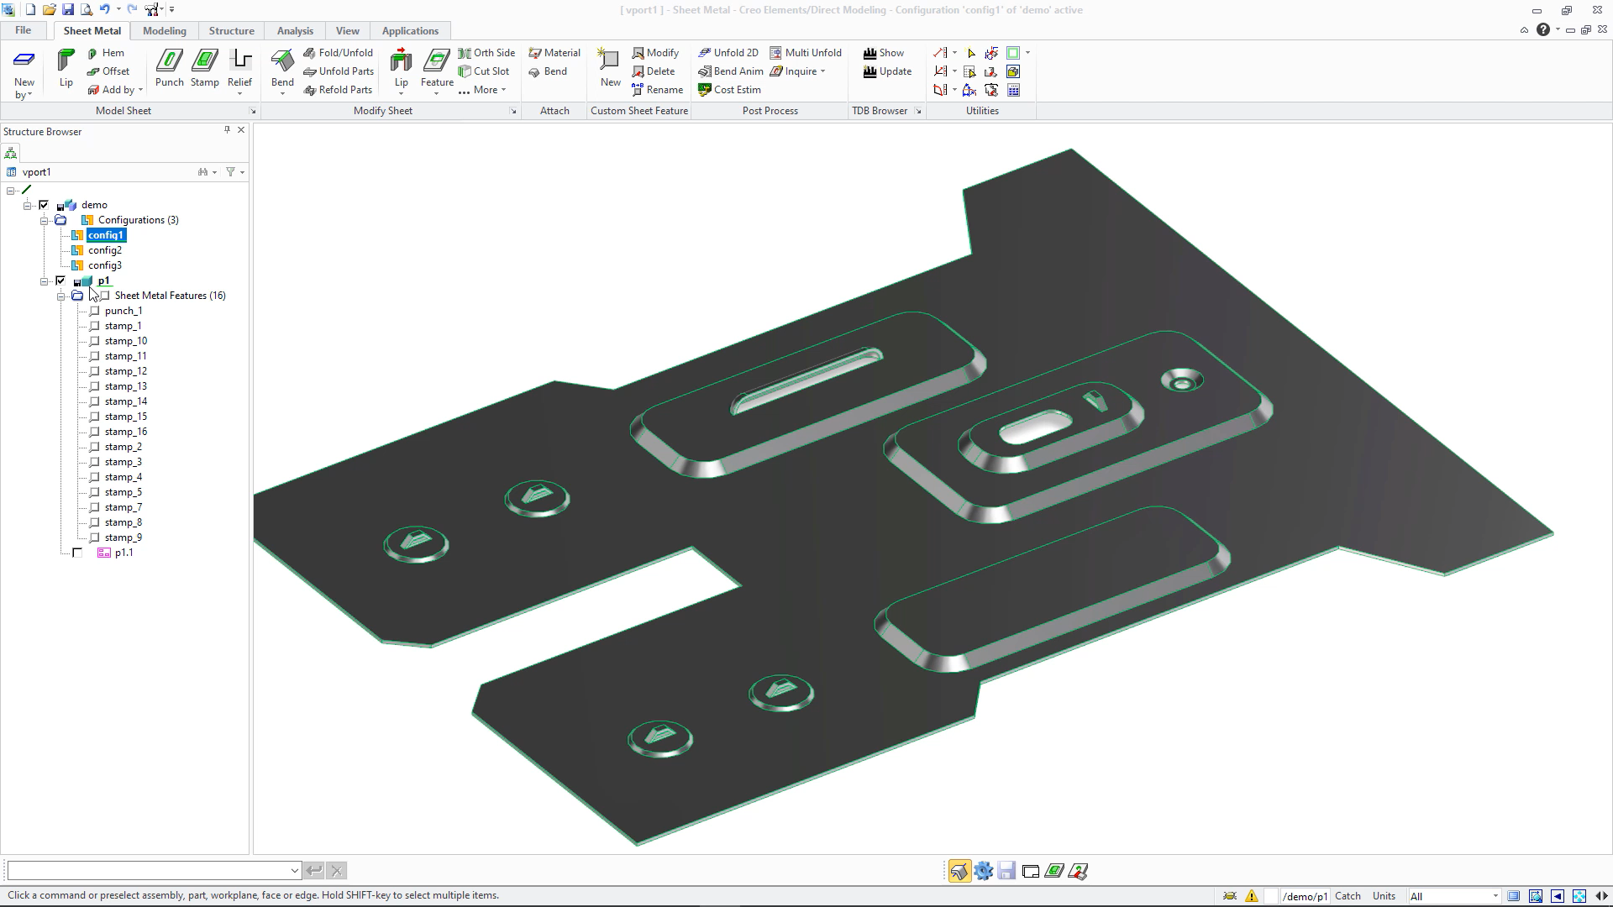Open the File menu
Screen dimensions: 1613x907
[x=24, y=30]
